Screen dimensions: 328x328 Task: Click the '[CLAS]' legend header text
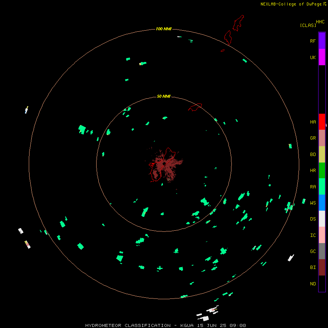[x=308, y=25]
